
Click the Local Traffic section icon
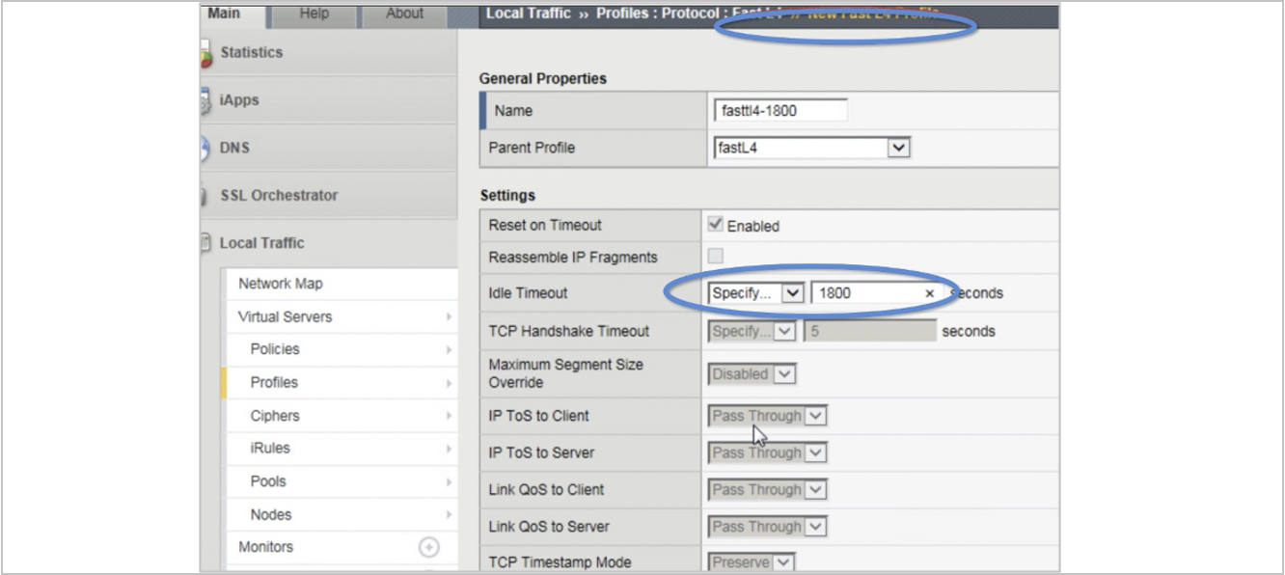[205, 243]
